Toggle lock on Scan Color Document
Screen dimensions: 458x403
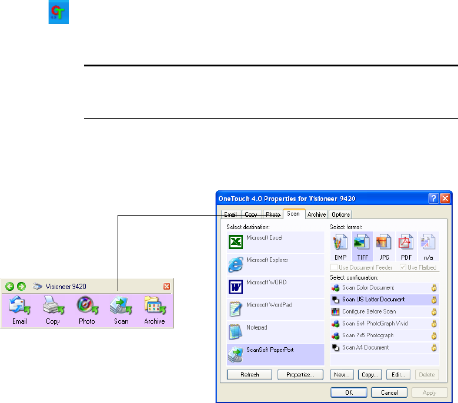pyautogui.click(x=434, y=288)
